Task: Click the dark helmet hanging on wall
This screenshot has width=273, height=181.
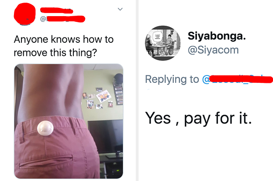Action: [x=118, y=79]
